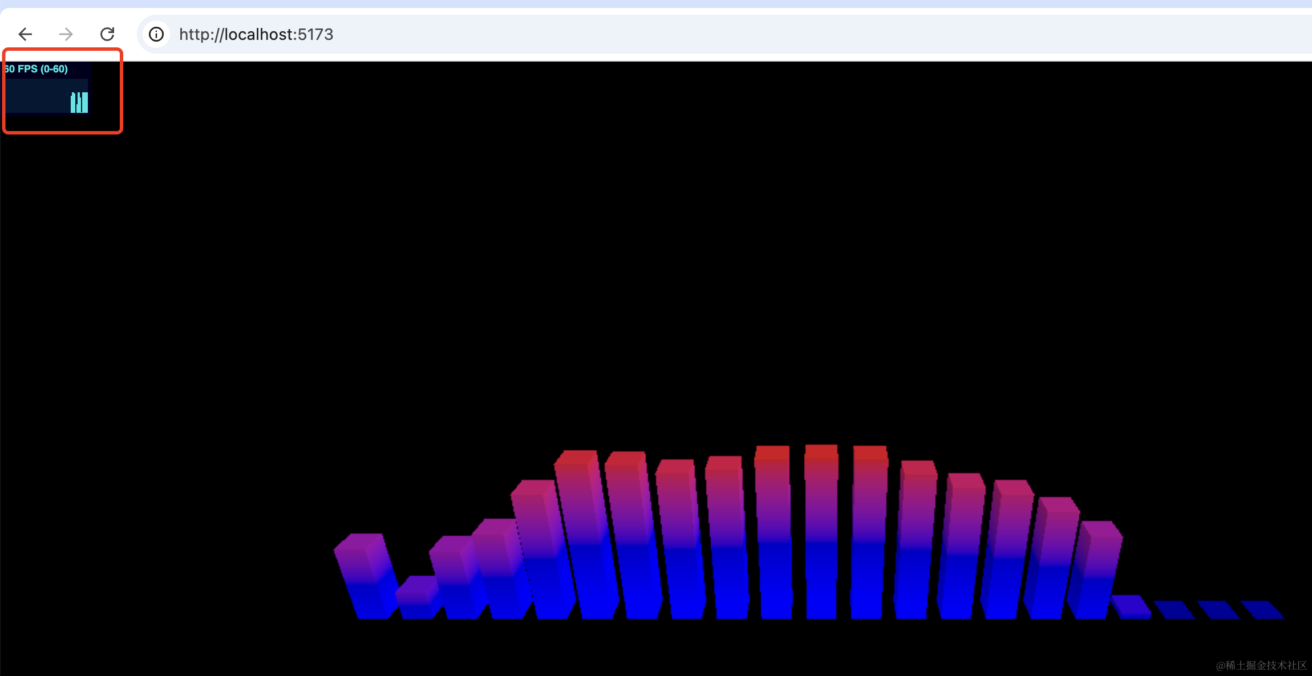Reload the localhost page
Viewport: 1312px width, 676px height.
coord(107,34)
